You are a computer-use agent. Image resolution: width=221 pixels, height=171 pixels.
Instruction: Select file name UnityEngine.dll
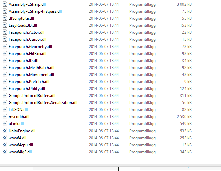pyautogui.click(x=22, y=131)
